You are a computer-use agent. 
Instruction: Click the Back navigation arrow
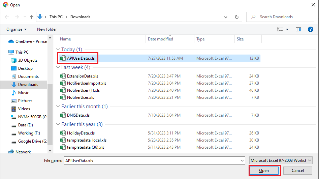point(7,17)
